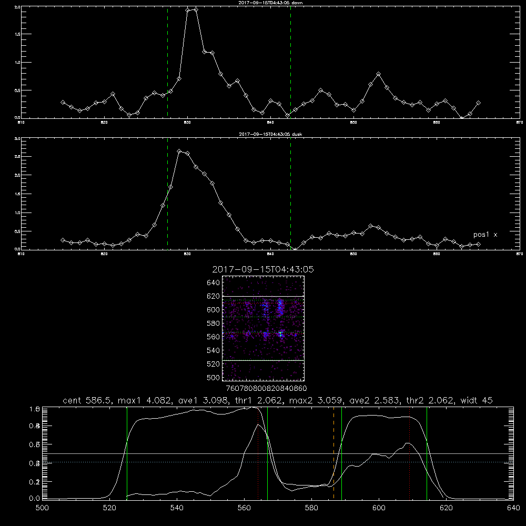Click the left green dashed line in dusk plot

[x=167, y=194]
